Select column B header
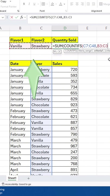 (20, 28)
